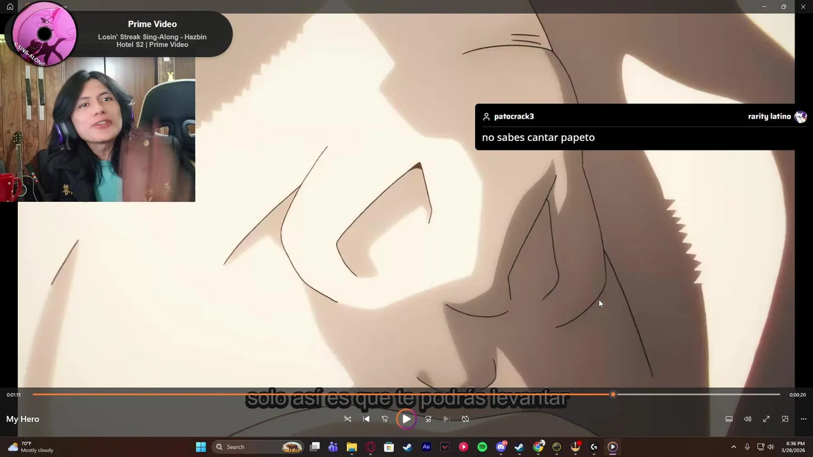Open Microsoft Store from the taskbar
Viewport: 813px width, 457px height.
pos(389,447)
